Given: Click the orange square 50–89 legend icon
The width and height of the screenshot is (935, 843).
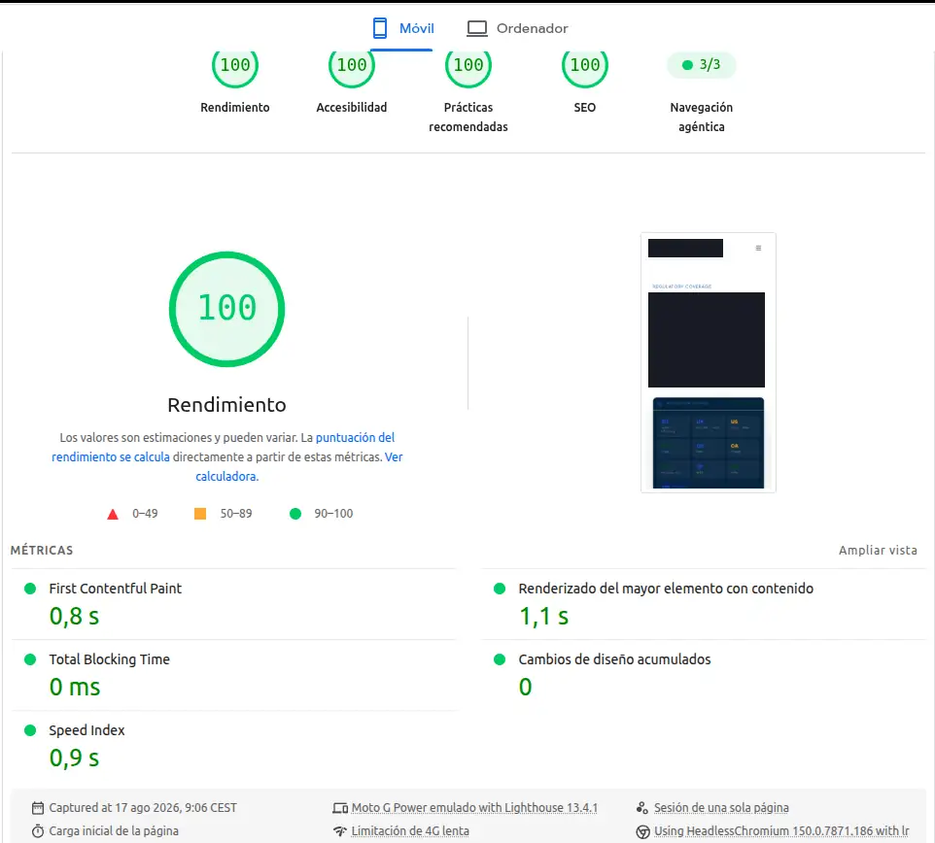Looking at the screenshot, I should [200, 514].
